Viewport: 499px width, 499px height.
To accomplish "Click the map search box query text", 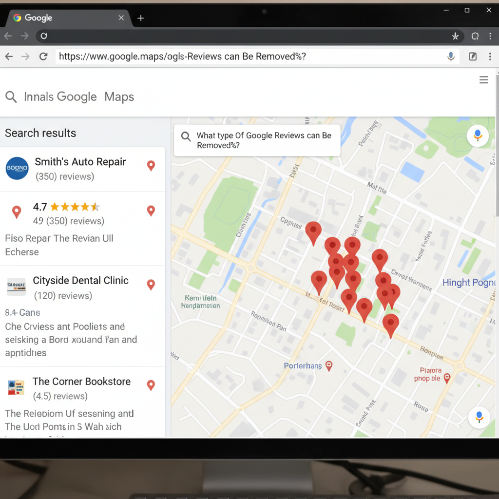I will pyautogui.click(x=264, y=140).
